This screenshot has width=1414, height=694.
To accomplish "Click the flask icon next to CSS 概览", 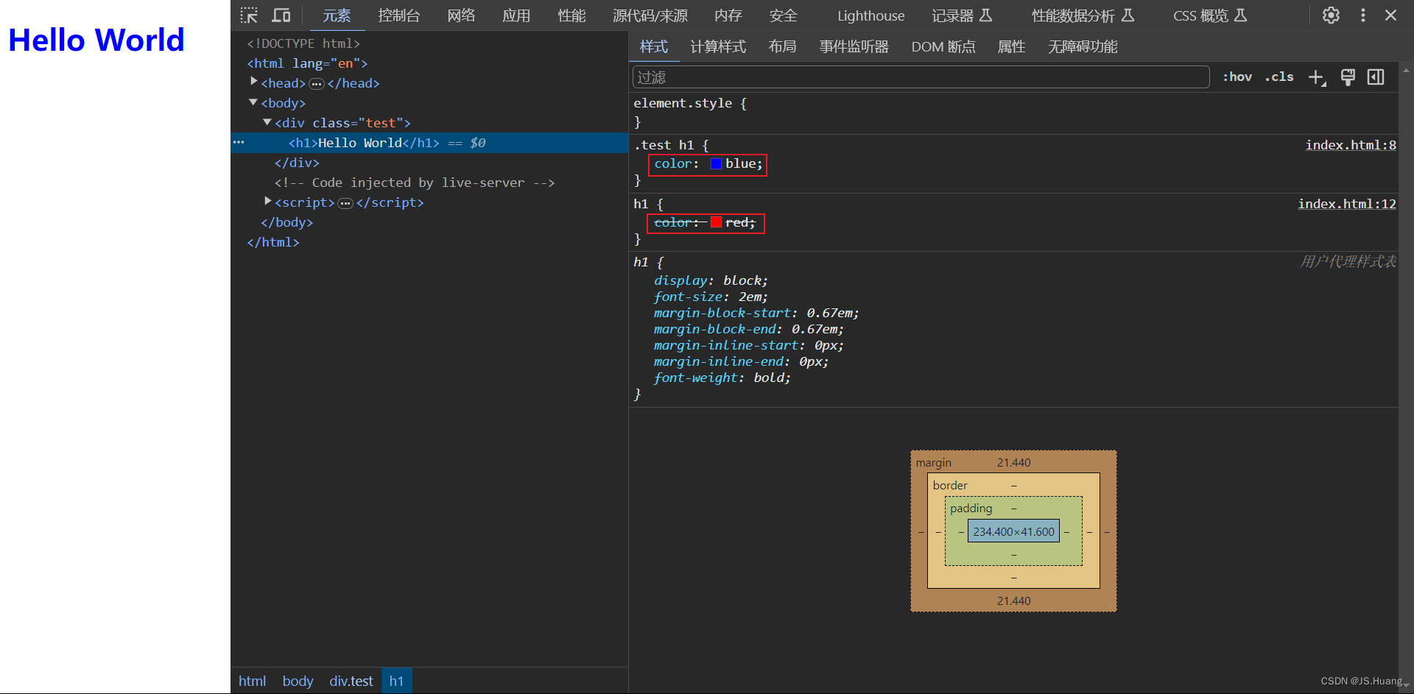I will click(1240, 15).
